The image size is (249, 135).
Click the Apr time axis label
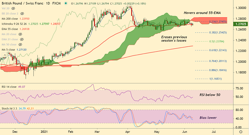tap(127, 132)
